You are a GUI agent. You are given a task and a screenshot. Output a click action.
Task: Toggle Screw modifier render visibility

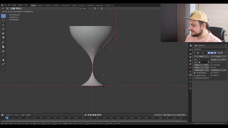(x=209, y=53)
